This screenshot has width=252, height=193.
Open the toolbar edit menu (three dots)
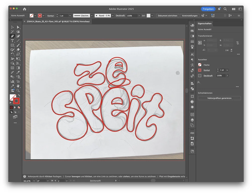(15, 123)
